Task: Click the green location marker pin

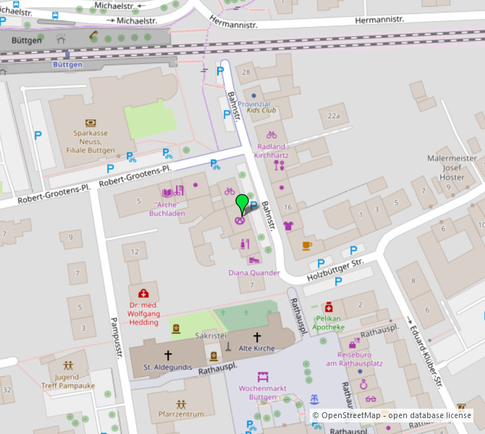Action: tap(242, 204)
